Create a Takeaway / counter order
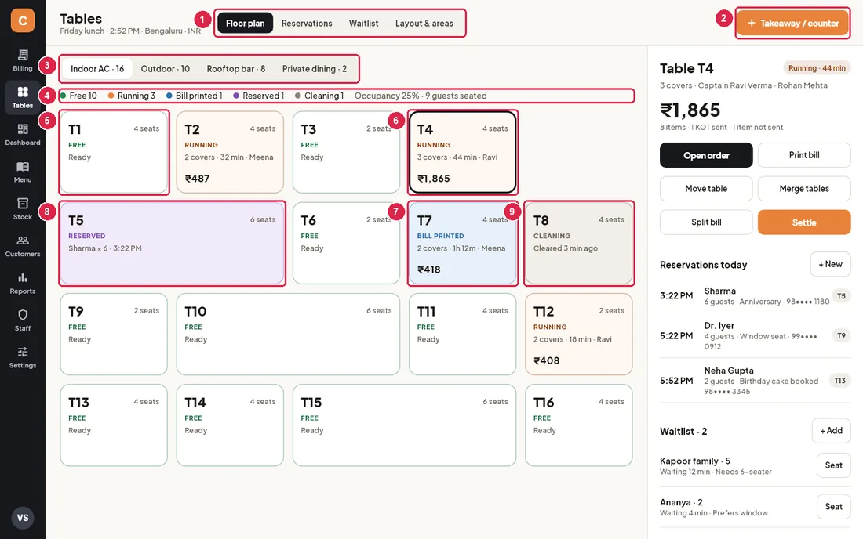Image resolution: width=863 pixels, height=539 pixels. coord(792,23)
